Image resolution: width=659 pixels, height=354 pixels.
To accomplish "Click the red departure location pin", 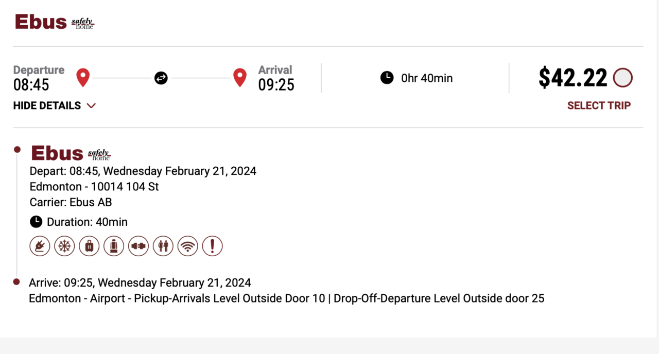I will (83, 78).
